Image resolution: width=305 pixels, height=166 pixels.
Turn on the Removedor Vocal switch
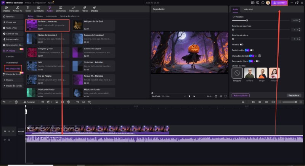click(258, 61)
